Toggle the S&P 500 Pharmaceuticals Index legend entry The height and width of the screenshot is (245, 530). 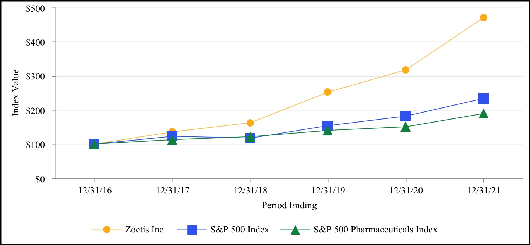pos(375,230)
